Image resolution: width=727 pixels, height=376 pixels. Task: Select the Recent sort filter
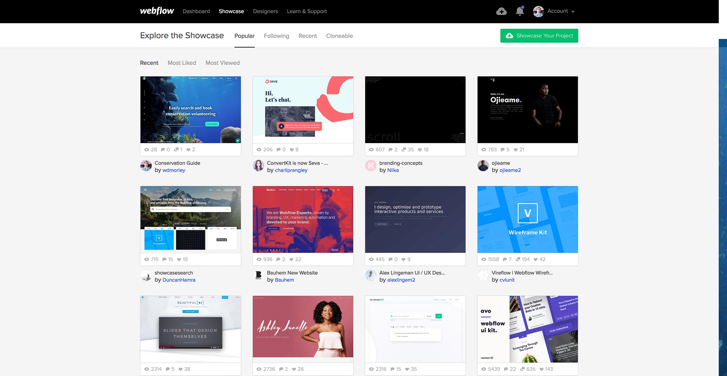tap(149, 63)
